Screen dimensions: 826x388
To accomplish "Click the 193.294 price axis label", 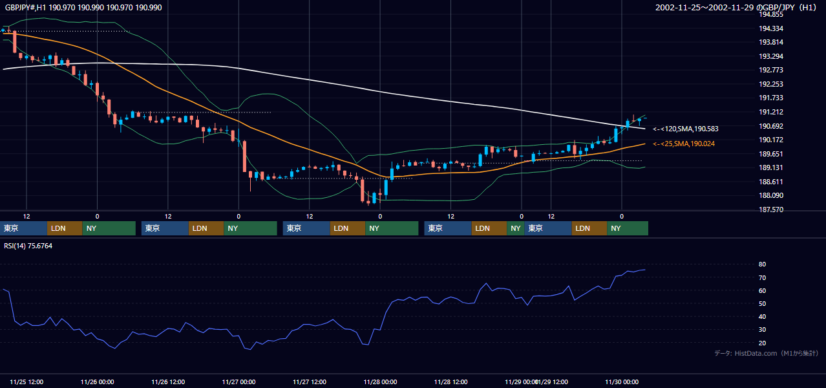I will click(x=772, y=56).
